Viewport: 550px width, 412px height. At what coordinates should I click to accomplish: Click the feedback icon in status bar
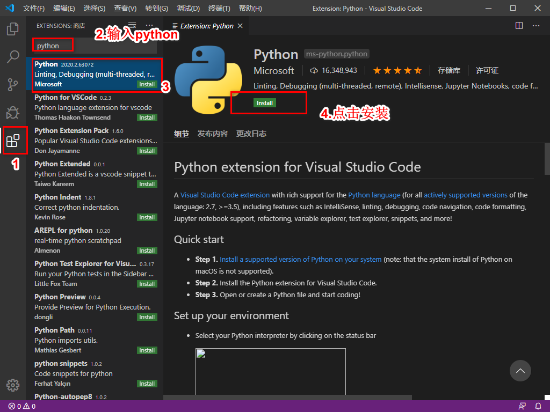[x=522, y=406]
